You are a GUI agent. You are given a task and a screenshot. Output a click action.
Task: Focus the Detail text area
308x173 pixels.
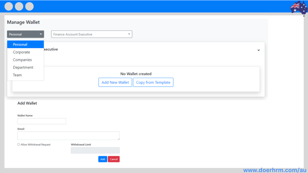tap(68, 136)
